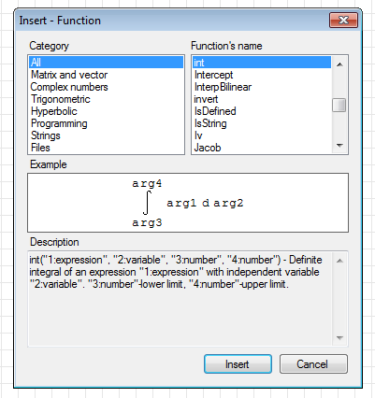
Task: Select the InterpBilinear function
Action: pyautogui.click(x=262, y=87)
